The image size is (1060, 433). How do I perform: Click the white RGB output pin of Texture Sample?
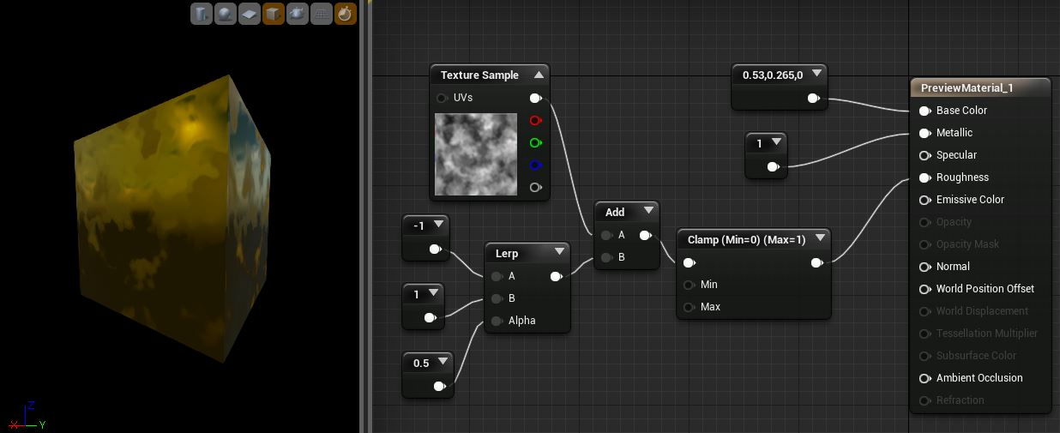[x=536, y=98]
